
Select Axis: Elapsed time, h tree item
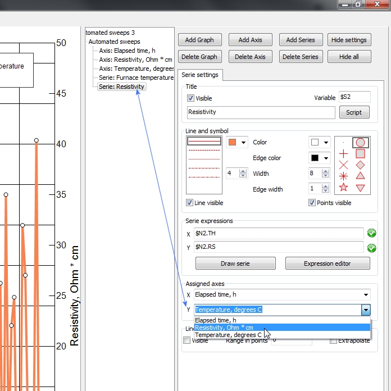[127, 51]
